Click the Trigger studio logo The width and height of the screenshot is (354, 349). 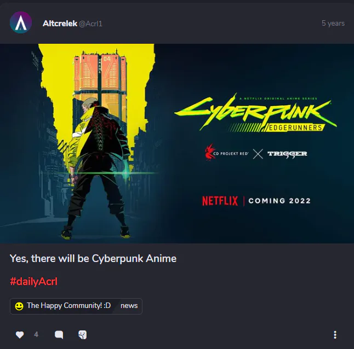pyautogui.click(x=287, y=154)
